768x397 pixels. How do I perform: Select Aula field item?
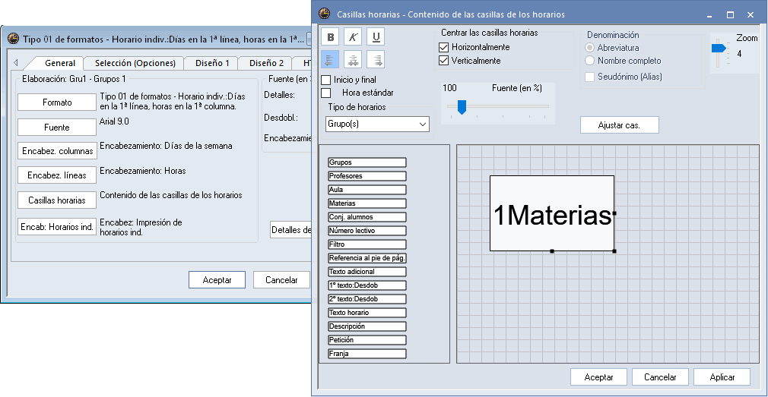tap(367, 190)
